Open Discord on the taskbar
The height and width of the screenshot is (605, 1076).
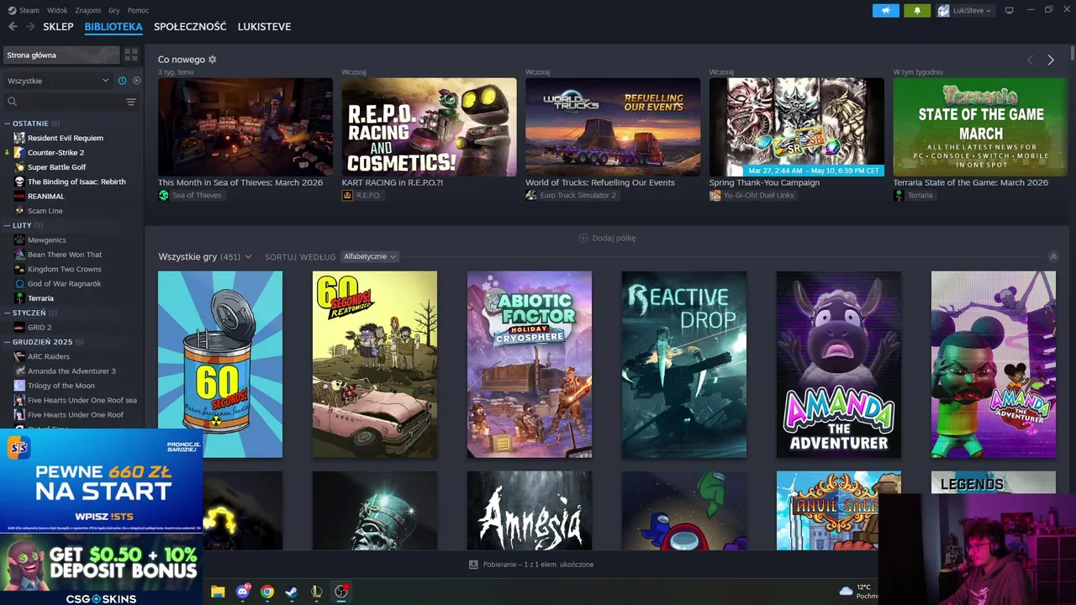click(243, 592)
